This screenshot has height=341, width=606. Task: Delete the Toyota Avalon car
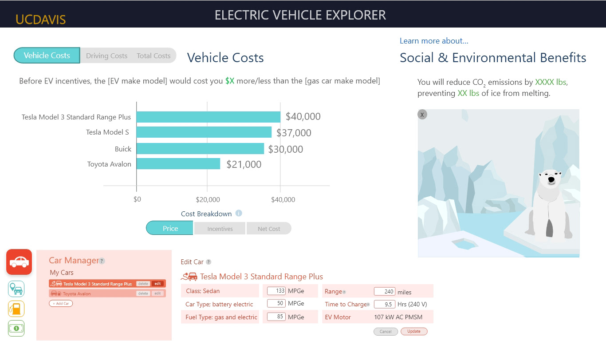143,293
